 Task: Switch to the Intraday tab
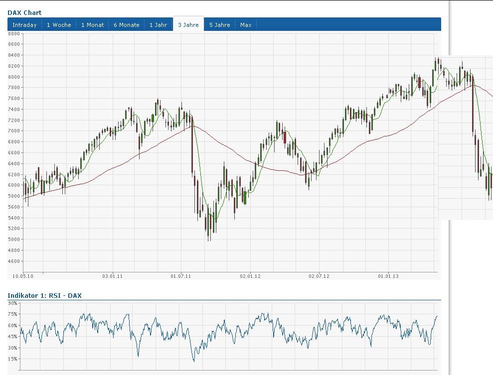tap(24, 25)
